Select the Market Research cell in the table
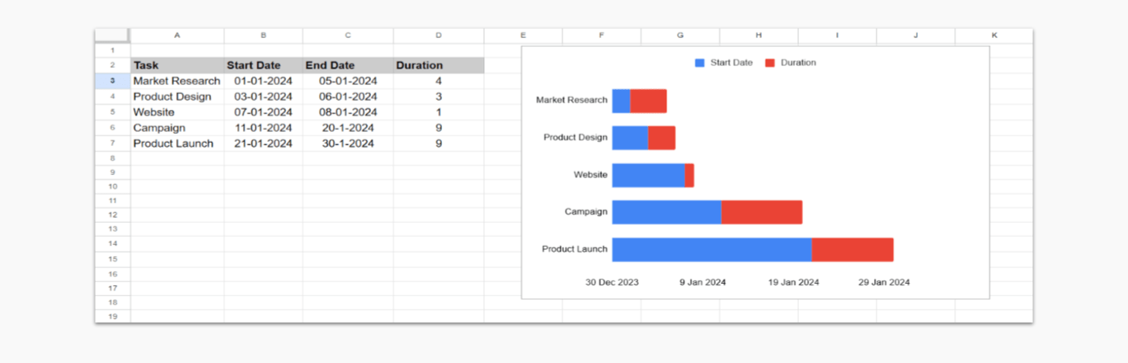This screenshot has width=1128, height=363. coord(177,81)
